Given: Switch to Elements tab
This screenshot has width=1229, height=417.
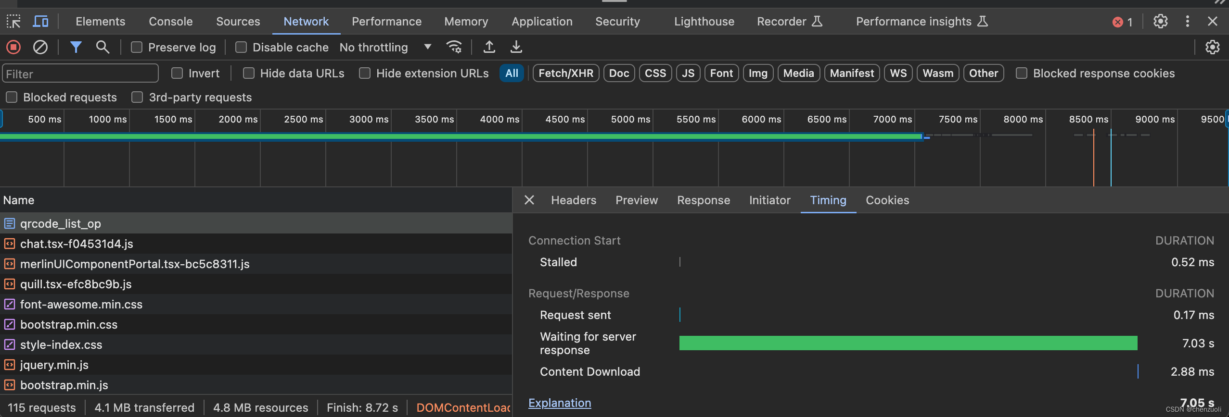Looking at the screenshot, I should (100, 21).
